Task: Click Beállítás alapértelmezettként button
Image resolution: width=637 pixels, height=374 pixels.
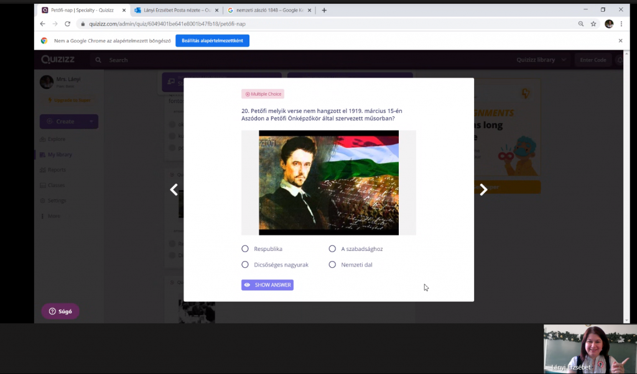Action: [x=213, y=40]
